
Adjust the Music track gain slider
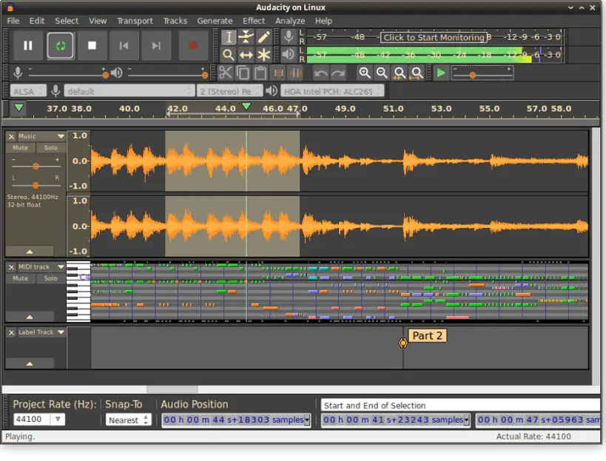(35, 166)
